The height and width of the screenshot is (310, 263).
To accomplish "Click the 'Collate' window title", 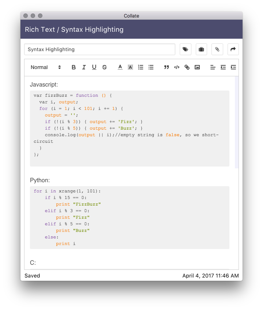I will click(x=131, y=16).
